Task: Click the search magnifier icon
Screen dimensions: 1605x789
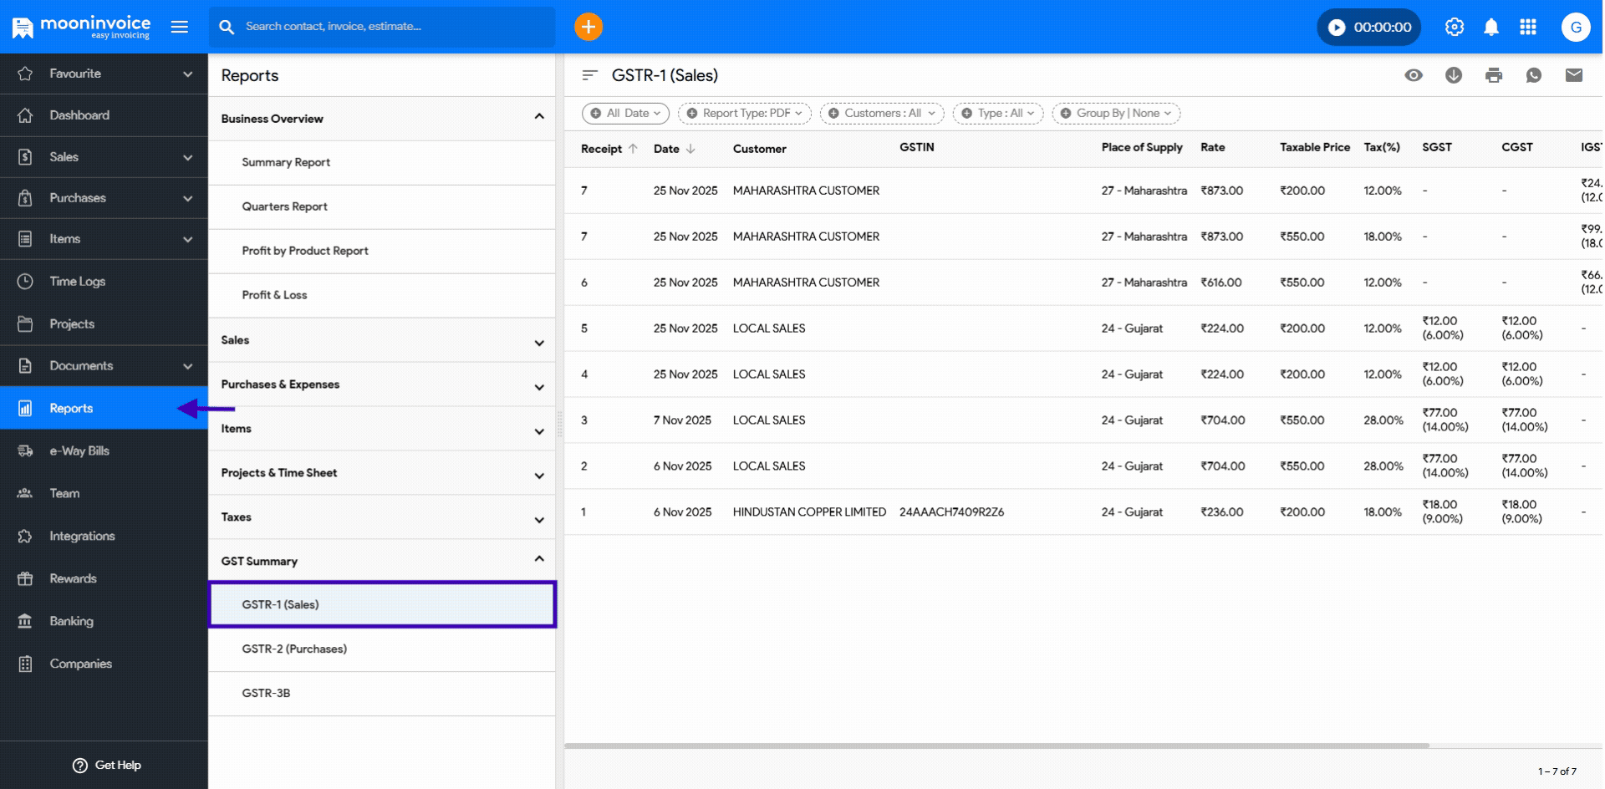Action: pos(227,27)
